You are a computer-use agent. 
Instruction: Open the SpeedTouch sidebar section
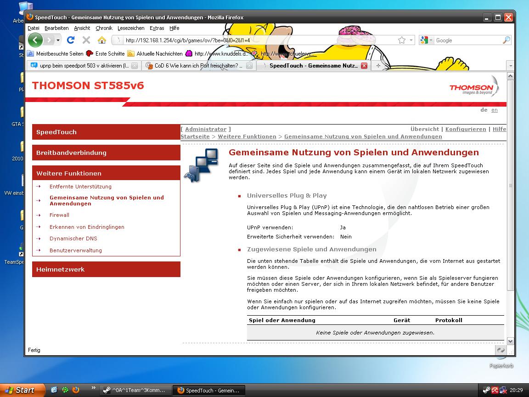[106, 132]
